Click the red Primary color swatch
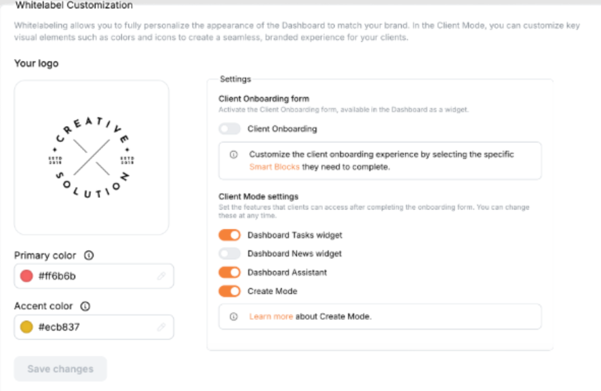 coord(27,276)
